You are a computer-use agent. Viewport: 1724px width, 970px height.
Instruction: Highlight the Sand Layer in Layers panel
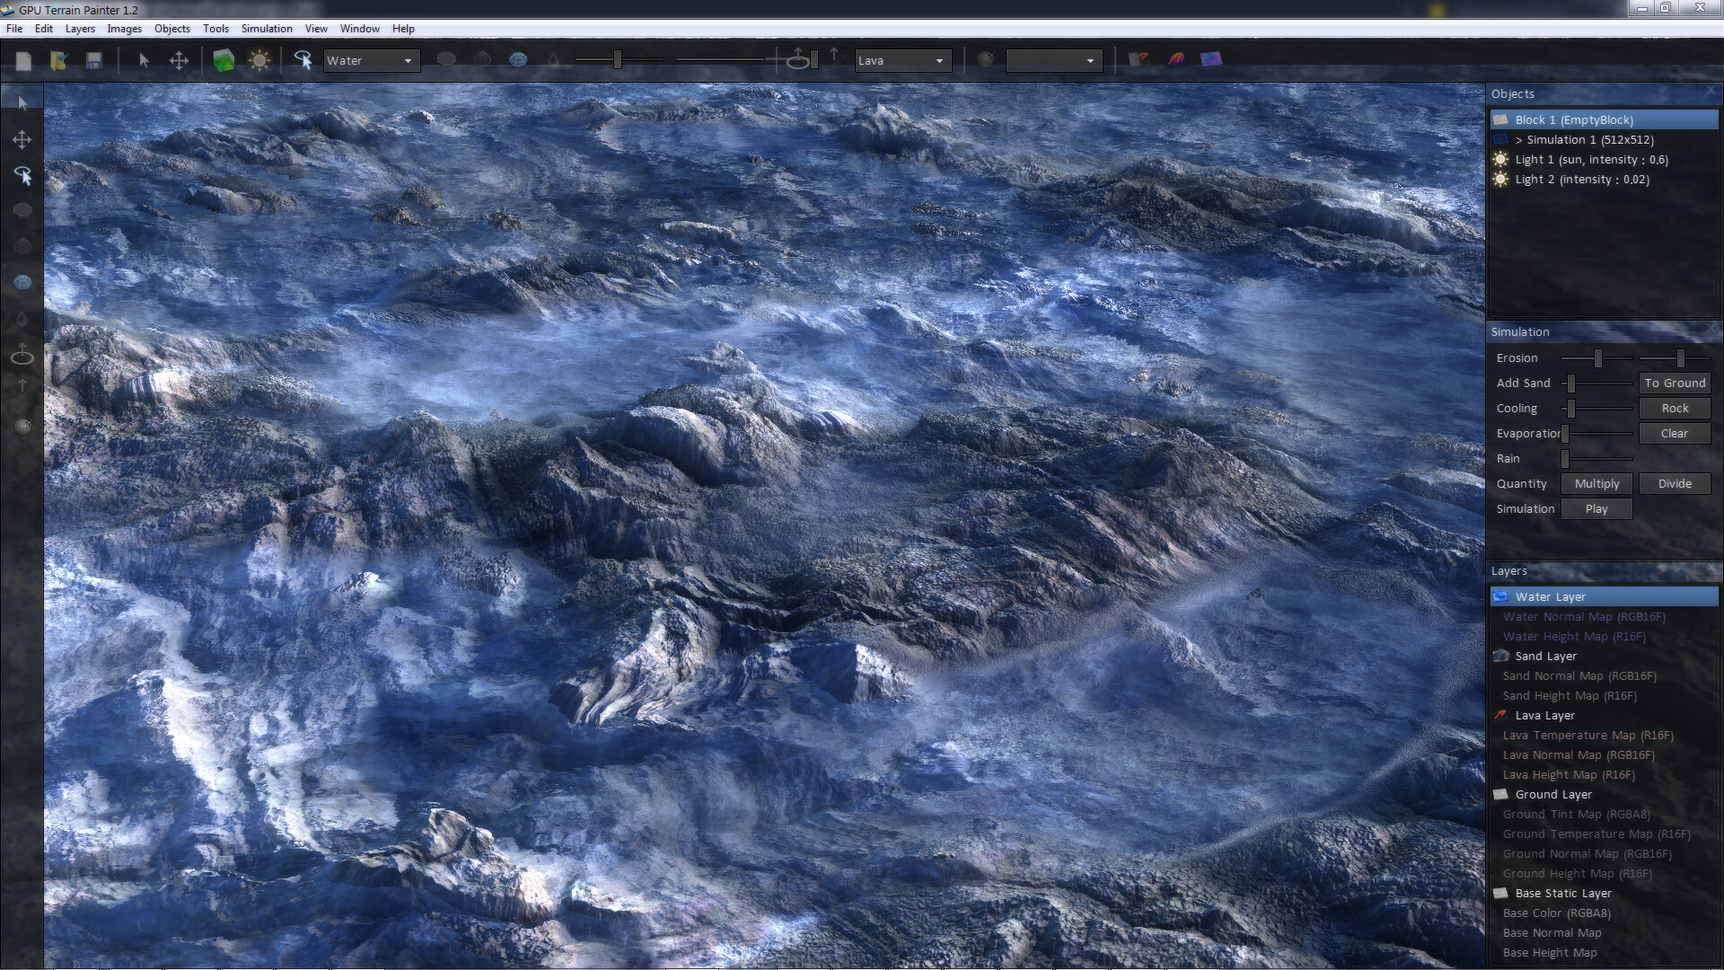(1544, 656)
